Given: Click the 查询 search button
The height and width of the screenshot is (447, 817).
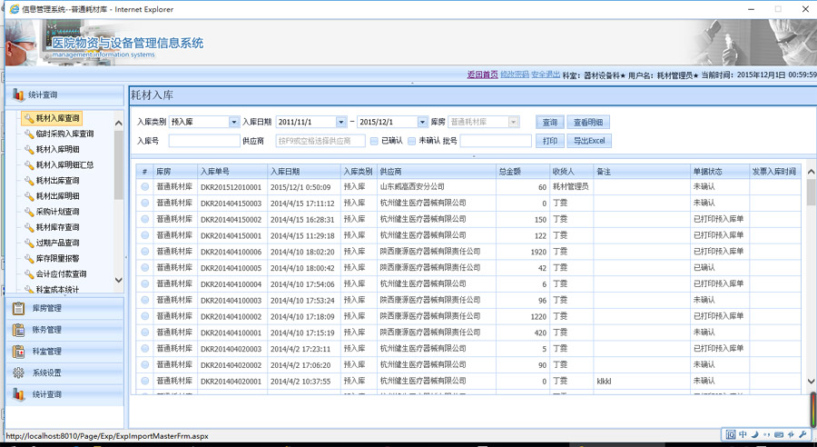Looking at the screenshot, I should tap(550, 122).
